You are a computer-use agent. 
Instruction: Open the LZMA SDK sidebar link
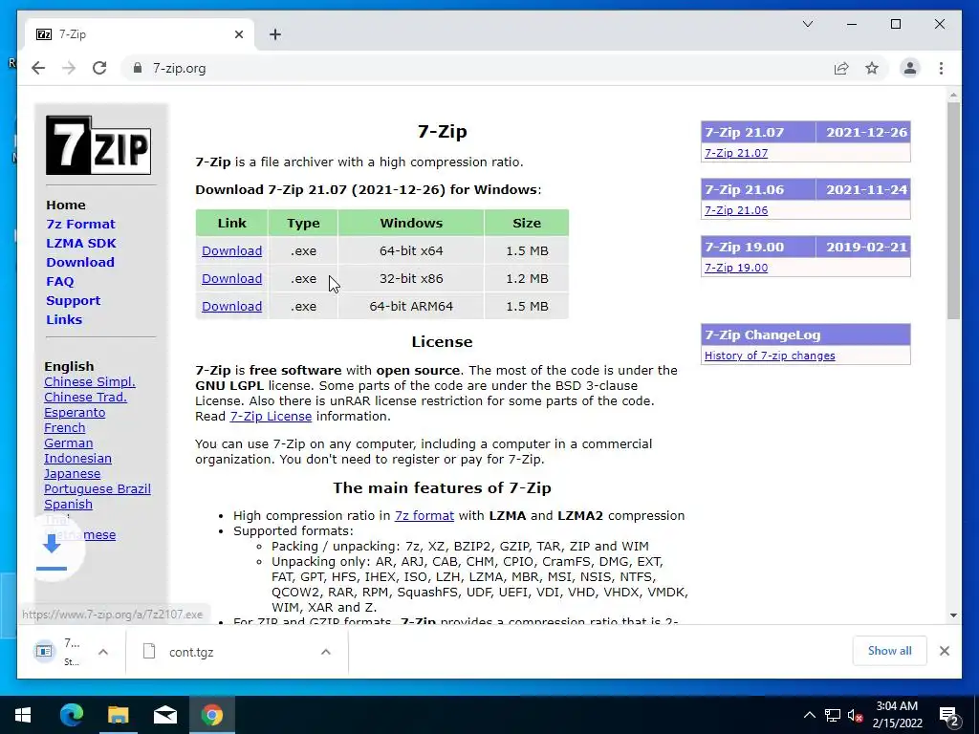[x=81, y=243]
